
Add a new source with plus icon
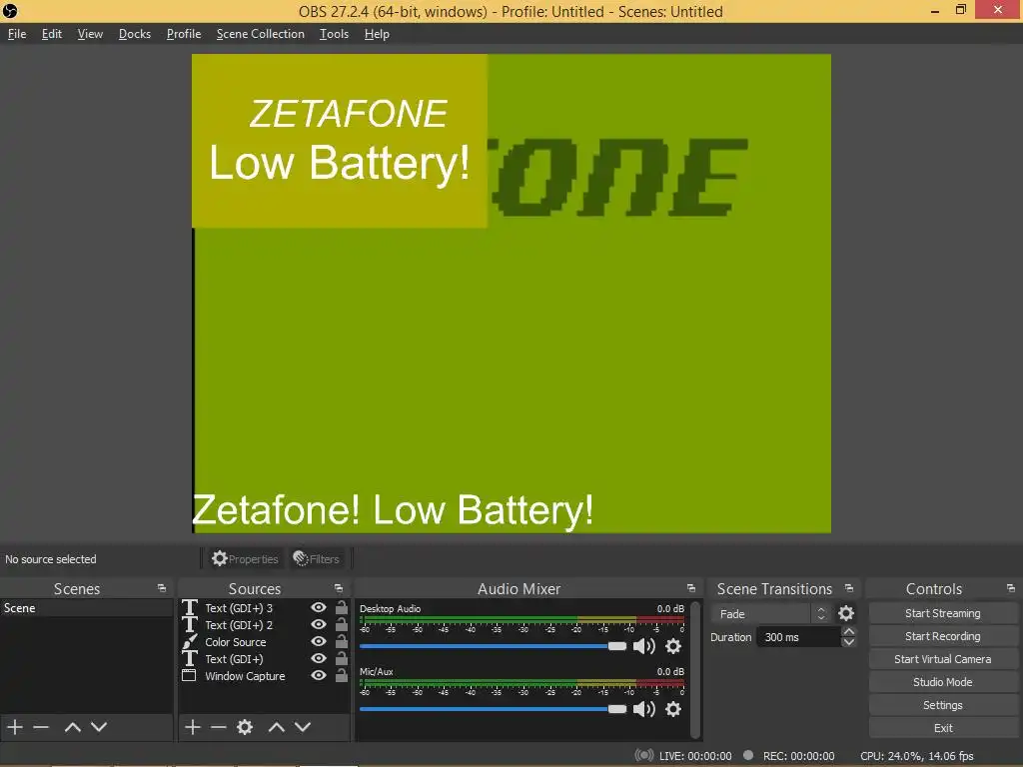click(x=193, y=727)
